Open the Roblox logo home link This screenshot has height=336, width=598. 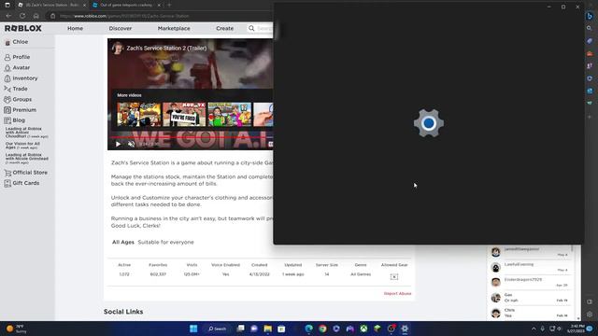point(23,29)
